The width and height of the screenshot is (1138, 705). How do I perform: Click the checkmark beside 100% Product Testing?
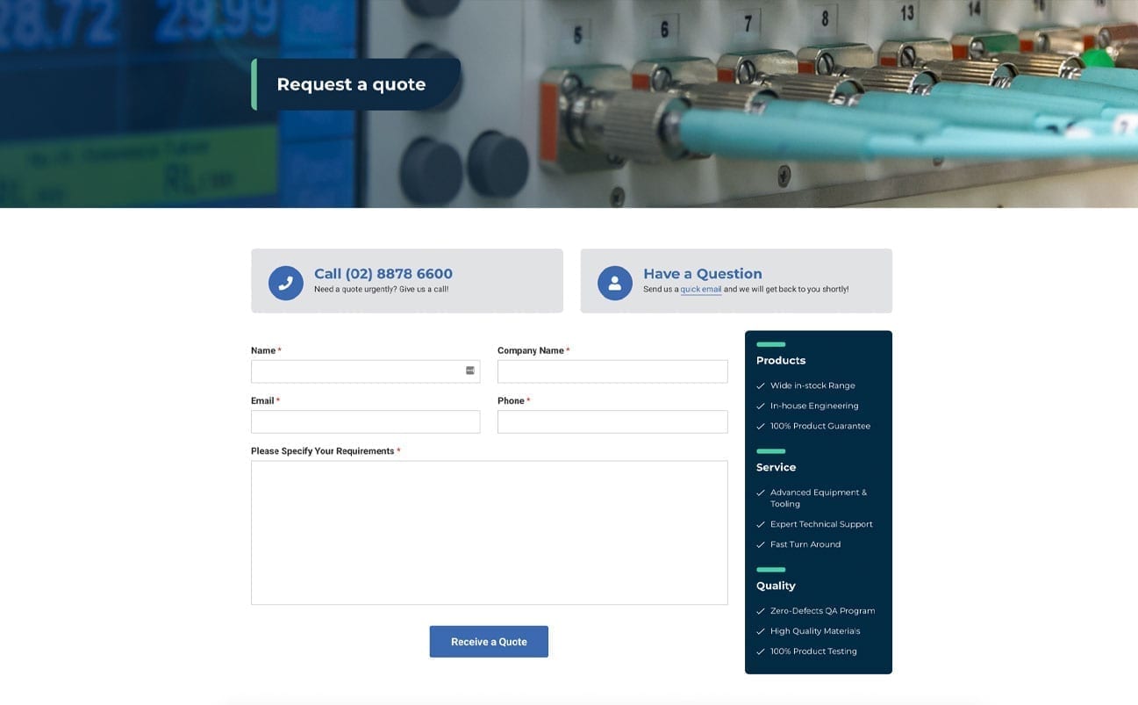click(760, 651)
